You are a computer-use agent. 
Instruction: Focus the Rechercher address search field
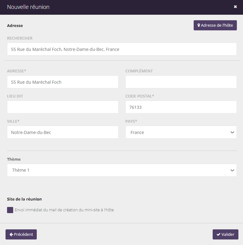click(122, 49)
